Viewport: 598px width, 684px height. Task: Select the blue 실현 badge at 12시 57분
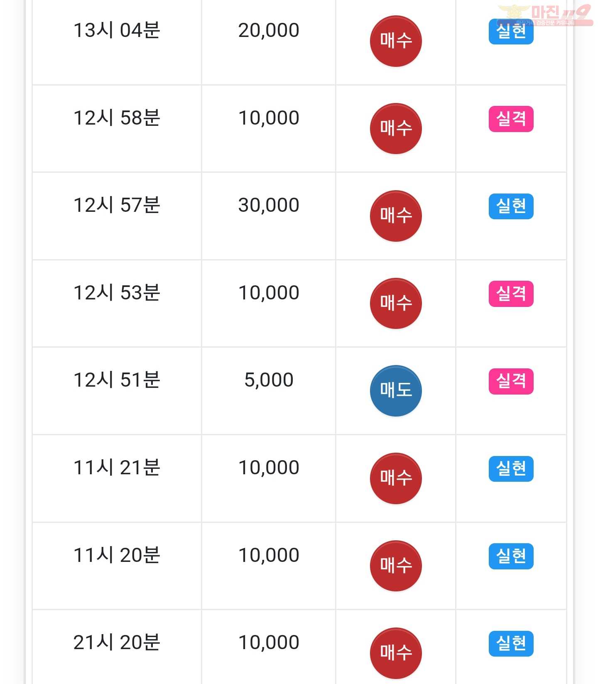[x=511, y=206]
